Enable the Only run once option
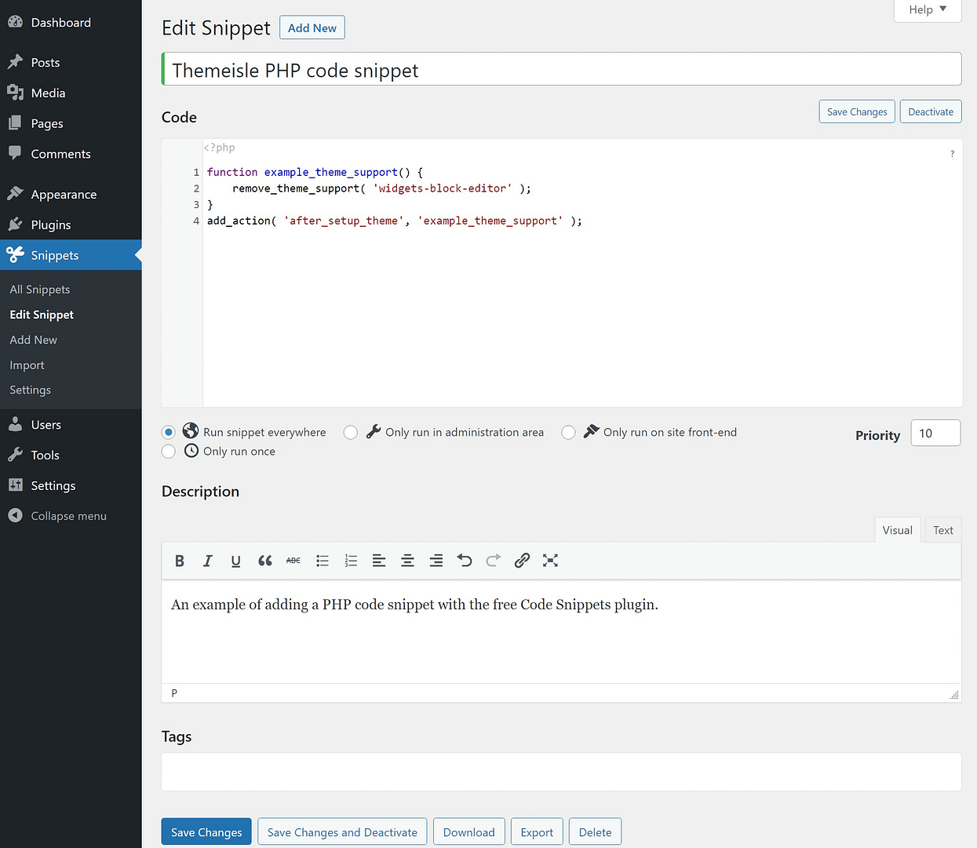 point(168,451)
